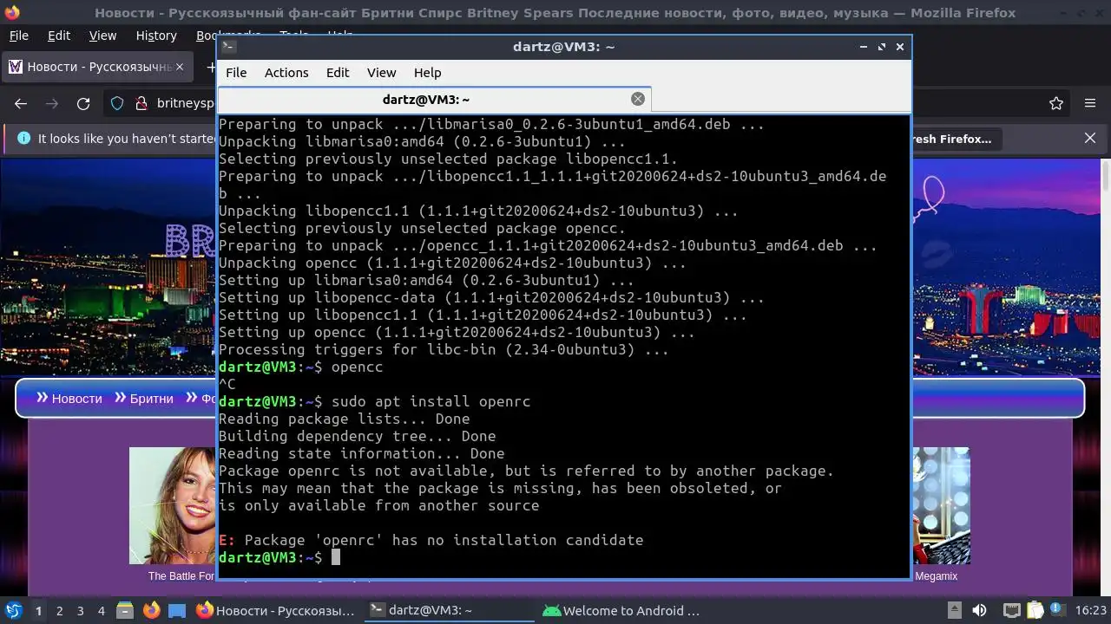Switch to workspace 3 in the pager
1111x624 pixels.
pos(80,610)
